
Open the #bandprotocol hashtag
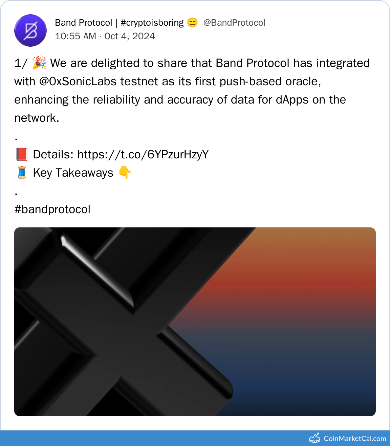[x=52, y=209]
